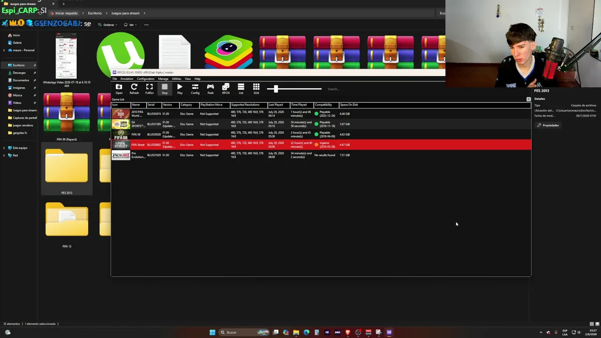Switch RPCS3 game view to List
This screenshot has height=338, width=601.
coord(241,89)
